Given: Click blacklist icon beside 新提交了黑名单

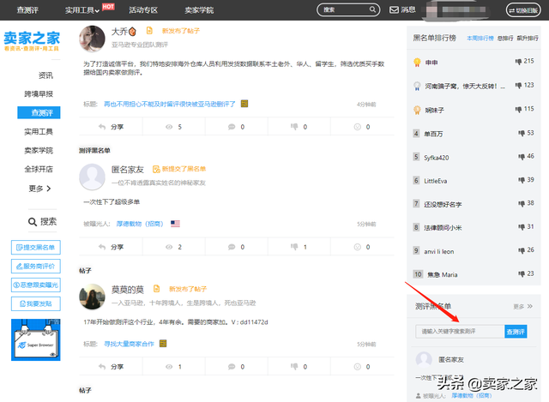Looking at the screenshot, I should pyautogui.click(x=156, y=169).
